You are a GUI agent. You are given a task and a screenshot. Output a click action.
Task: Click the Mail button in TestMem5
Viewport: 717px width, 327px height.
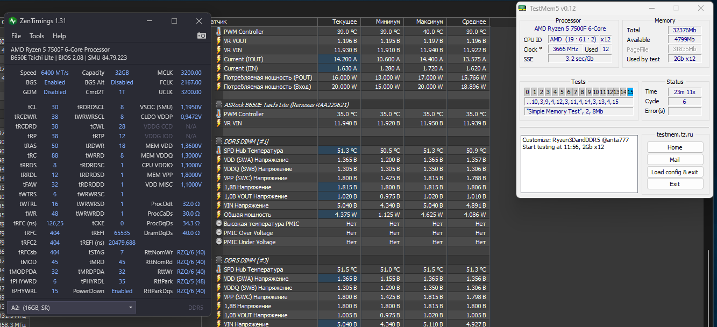click(x=675, y=160)
